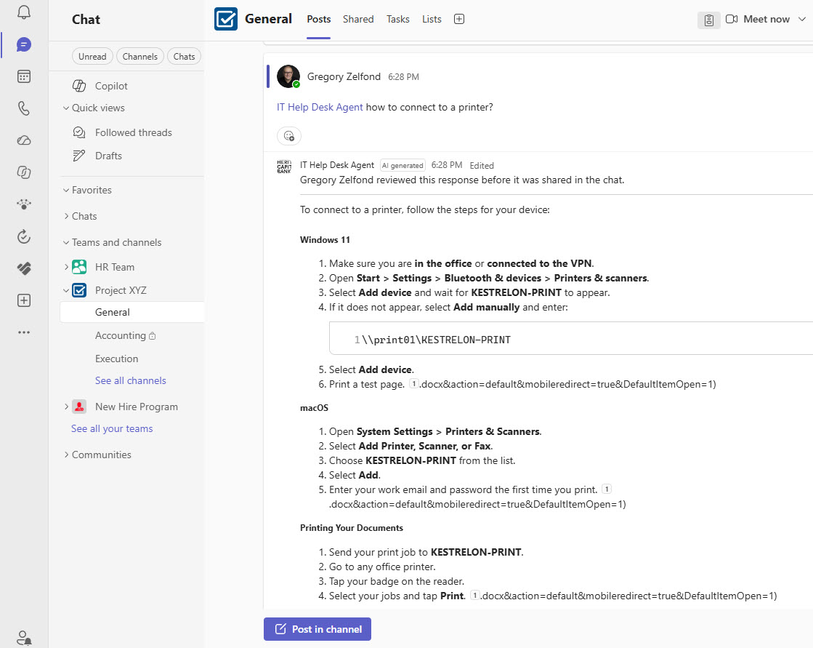Open Copilot in the chat list
The width and height of the screenshot is (813, 648).
click(111, 86)
